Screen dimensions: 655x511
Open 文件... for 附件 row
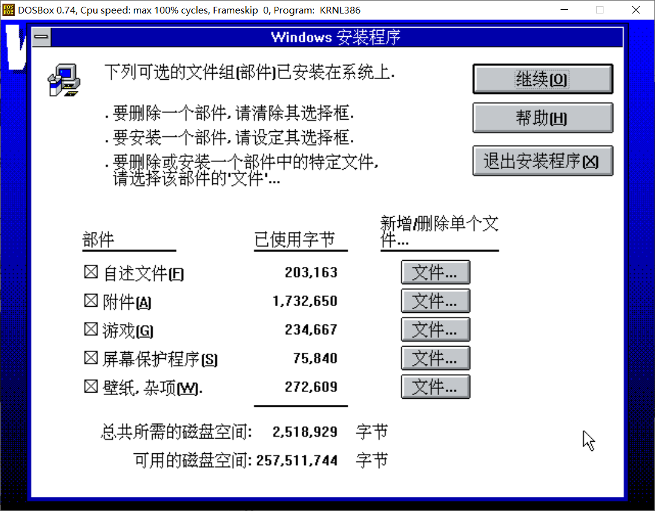click(435, 301)
